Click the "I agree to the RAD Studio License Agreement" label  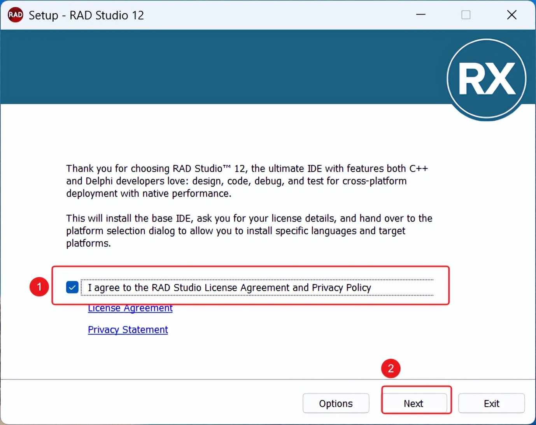[x=229, y=288]
